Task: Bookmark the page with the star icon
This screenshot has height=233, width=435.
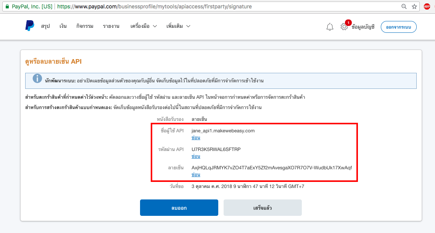Action: click(414, 6)
